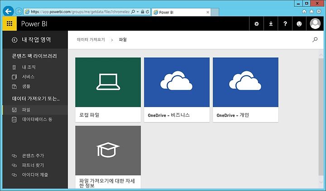Open the browser Favorites star
Viewport: 326px width, 191px height.
(312, 11)
